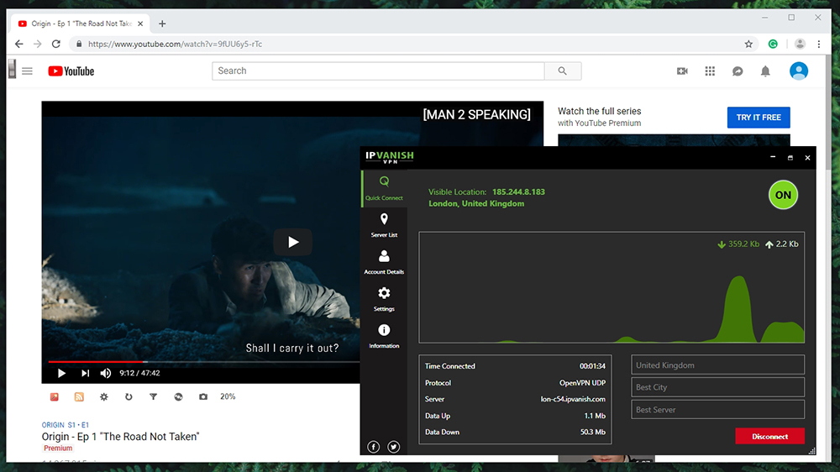
Task: Click the 2.2 Kb upload speed
Action: 781,244
